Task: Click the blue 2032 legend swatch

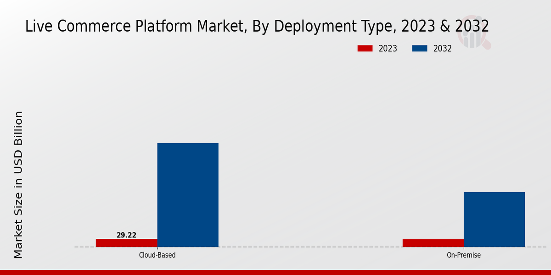Action: (x=420, y=49)
